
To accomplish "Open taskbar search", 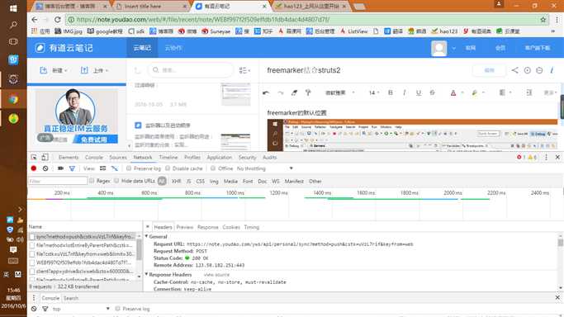I will click(13, 25).
